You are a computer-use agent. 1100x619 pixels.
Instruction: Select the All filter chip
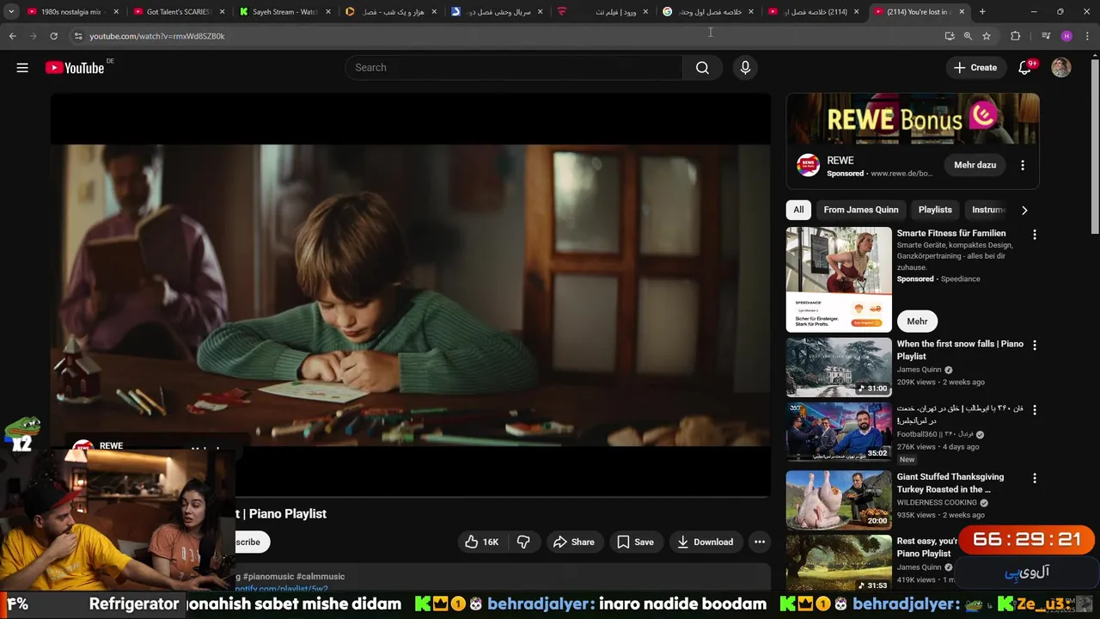[798, 210]
